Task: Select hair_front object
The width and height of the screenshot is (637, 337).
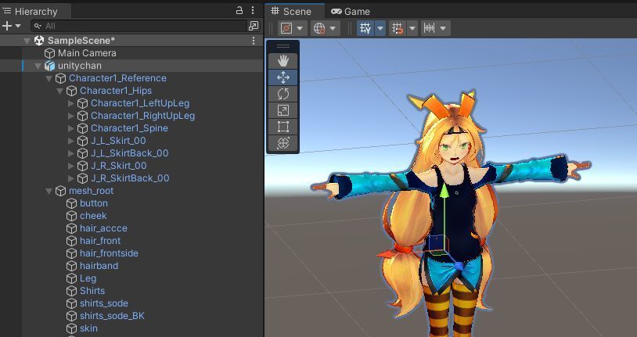Action: [100, 241]
